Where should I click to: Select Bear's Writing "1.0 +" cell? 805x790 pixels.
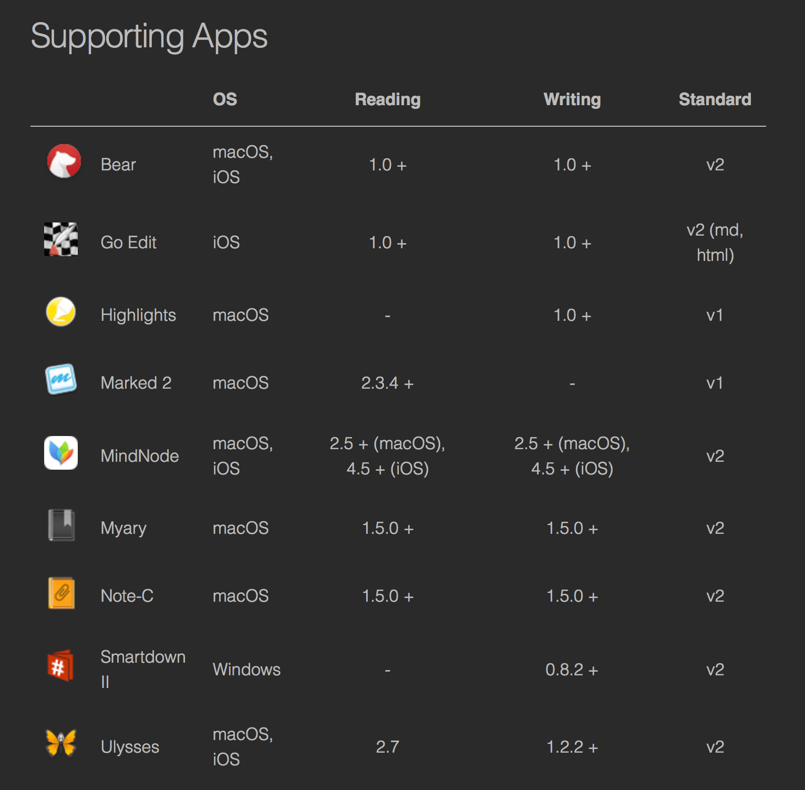[x=572, y=165]
